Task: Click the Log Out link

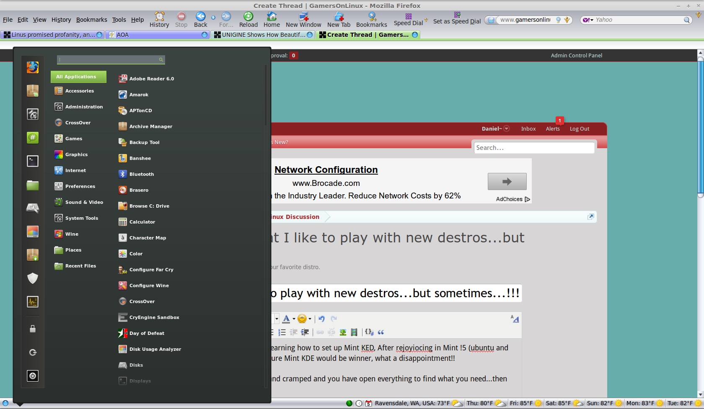Action: pos(580,129)
